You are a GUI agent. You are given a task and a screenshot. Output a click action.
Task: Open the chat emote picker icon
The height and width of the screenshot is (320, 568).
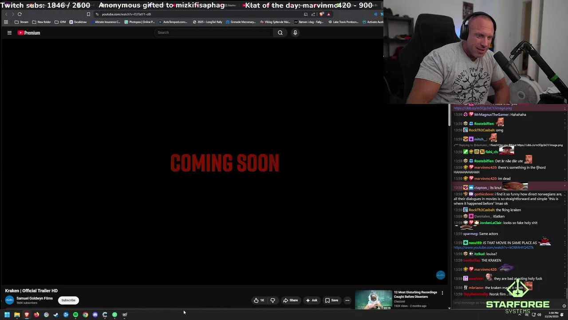tap(564, 306)
